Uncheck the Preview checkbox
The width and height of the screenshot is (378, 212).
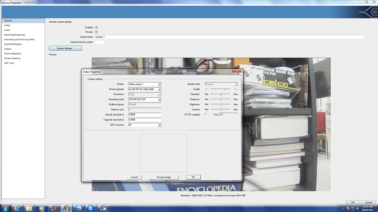[x=96, y=32]
